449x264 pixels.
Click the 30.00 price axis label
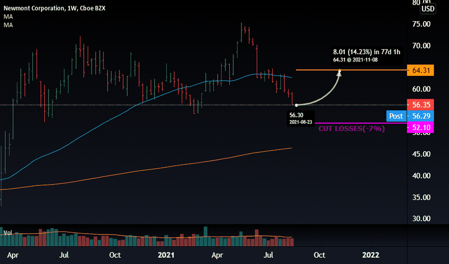coord(421,218)
